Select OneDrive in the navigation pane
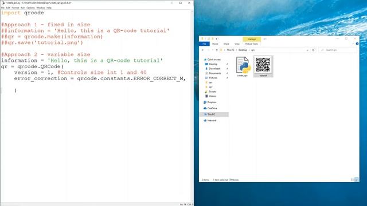 click(x=212, y=108)
